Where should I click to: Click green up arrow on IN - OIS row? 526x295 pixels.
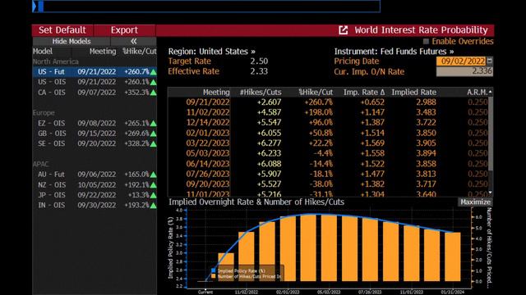coord(154,206)
